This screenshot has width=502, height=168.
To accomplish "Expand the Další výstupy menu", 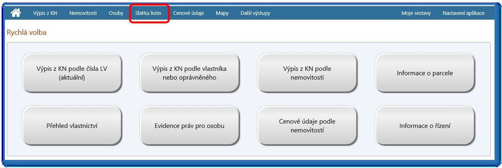I will (255, 13).
